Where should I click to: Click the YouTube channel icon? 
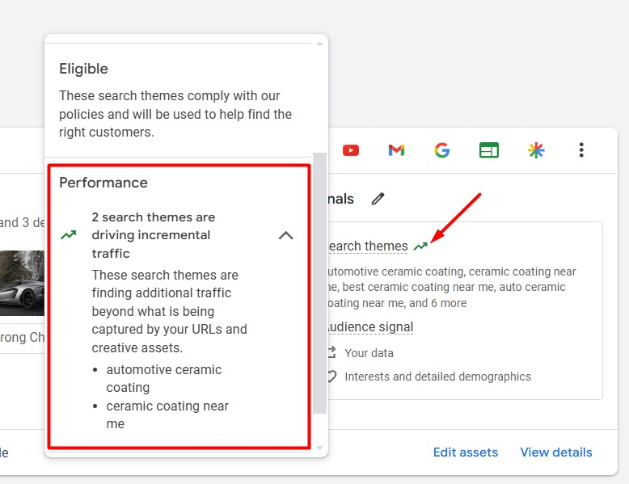point(351,150)
